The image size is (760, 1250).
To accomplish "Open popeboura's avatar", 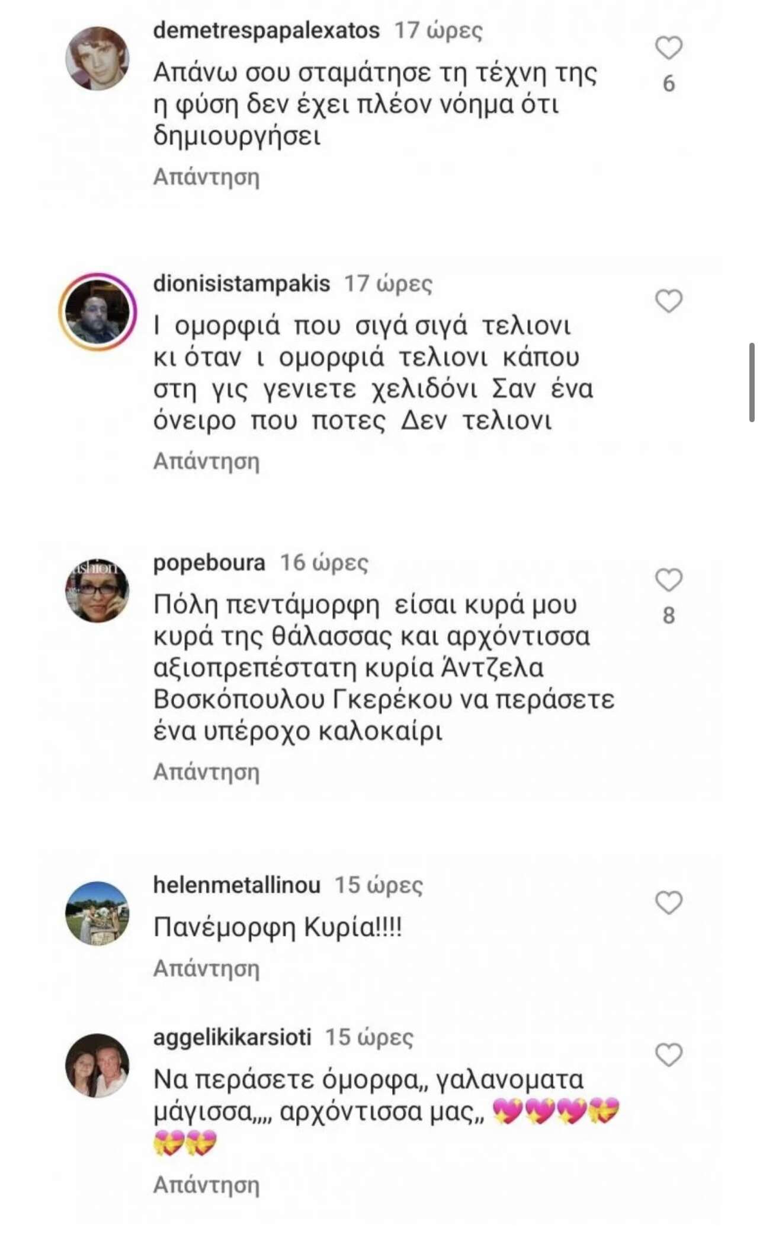I will [x=97, y=590].
